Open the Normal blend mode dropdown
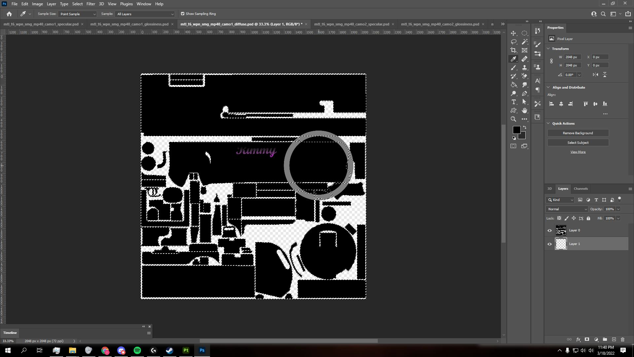 pyautogui.click(x=567, y=209)
